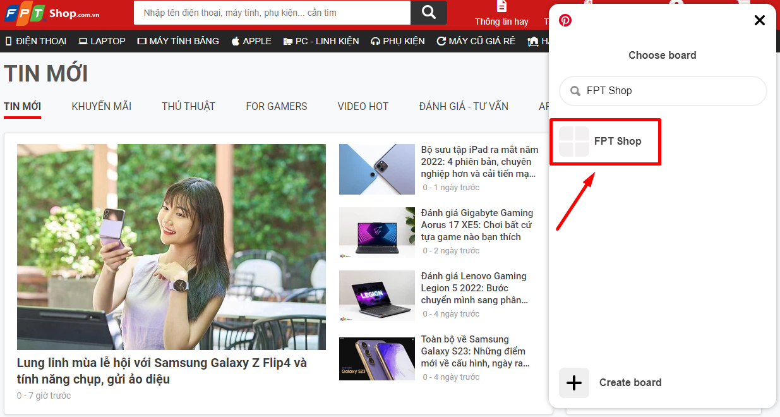Click the board search field with FPT Shop
Screen dimensions: 780x417
[663, 91]
